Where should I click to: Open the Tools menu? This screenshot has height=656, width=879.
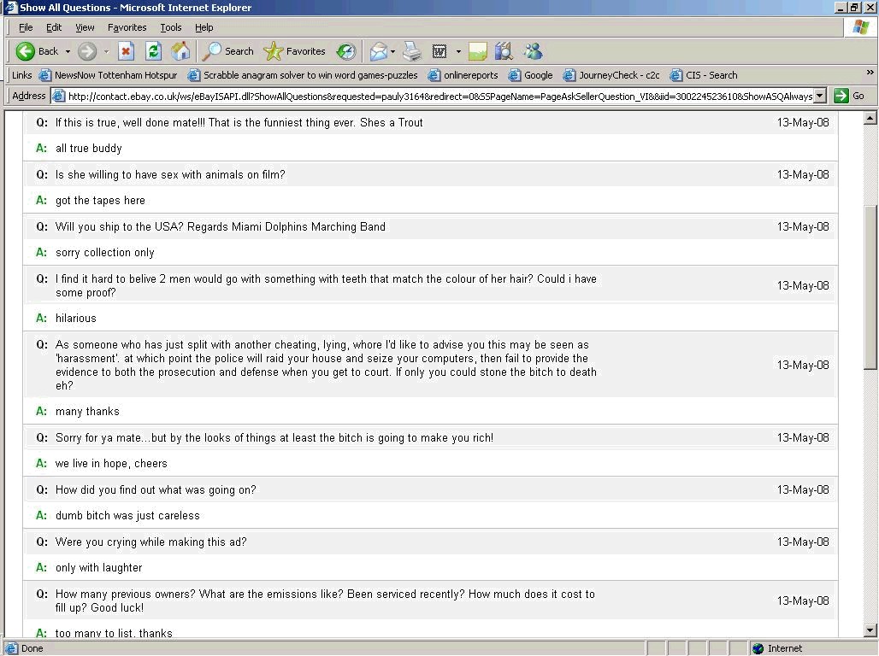click(x=171, y=27)
